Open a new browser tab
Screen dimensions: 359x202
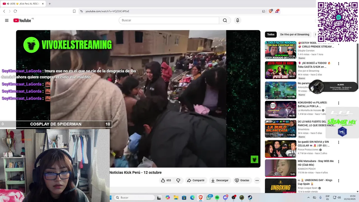[50, 4]
